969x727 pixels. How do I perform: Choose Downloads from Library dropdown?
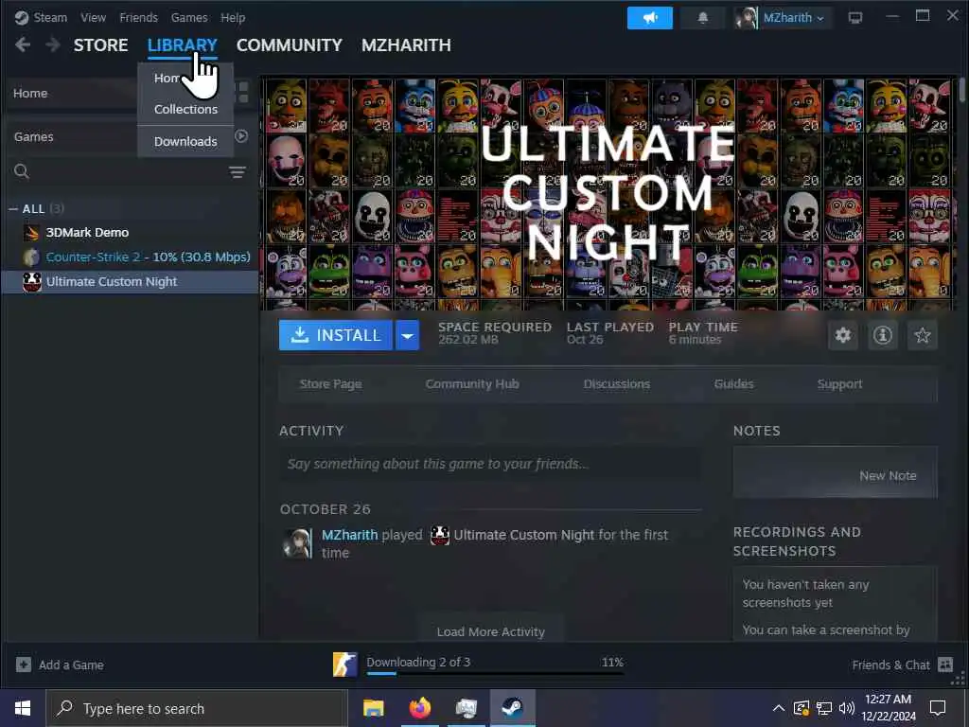(x=185, y=142)
